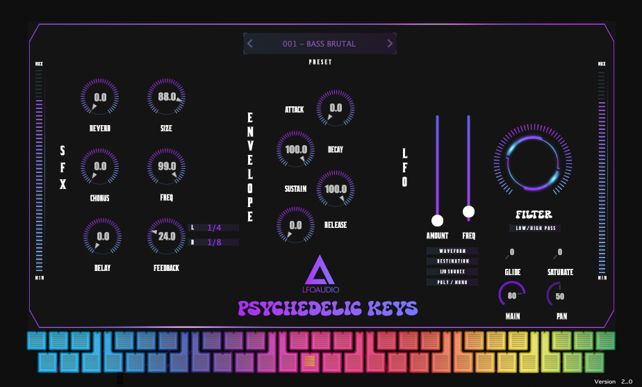Play the first blue key on the keyboard
642x387 pixels.
(x=38, y=340)
